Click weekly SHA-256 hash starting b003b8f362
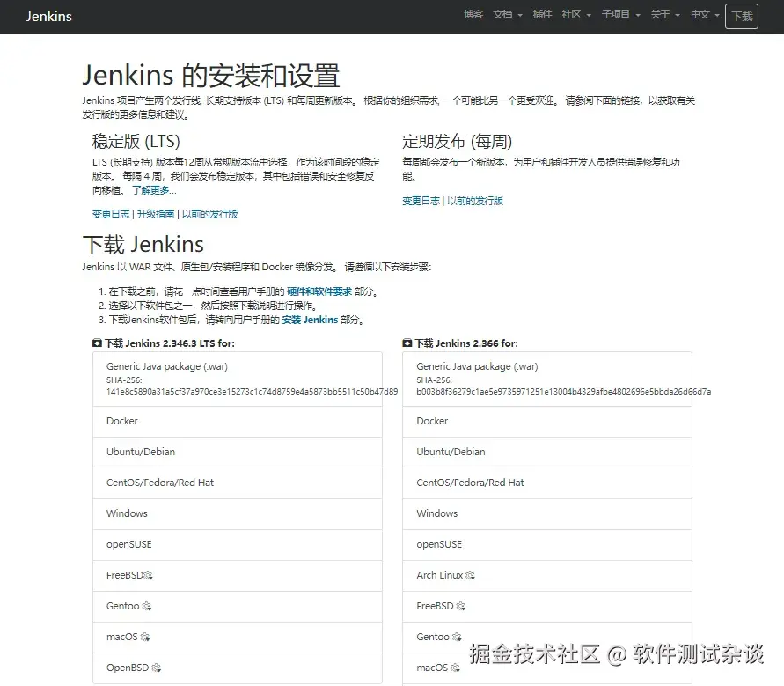The height and width of the screenshot is (686, 784). (563, 392)
